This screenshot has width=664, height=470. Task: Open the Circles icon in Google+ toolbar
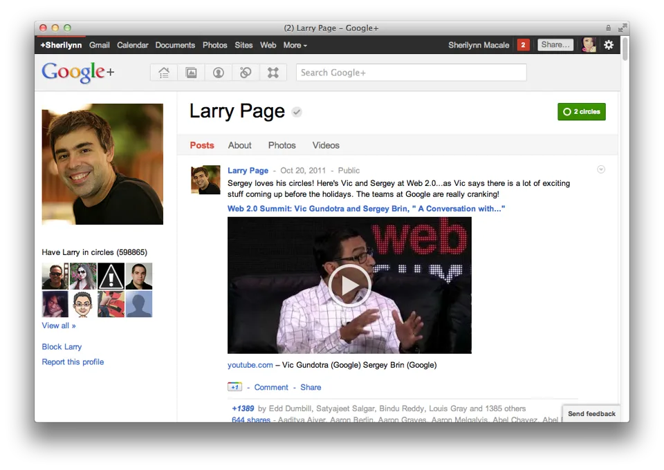tap(246, 73)
